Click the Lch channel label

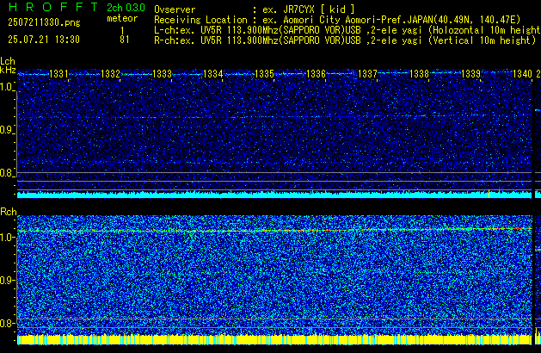8,61
